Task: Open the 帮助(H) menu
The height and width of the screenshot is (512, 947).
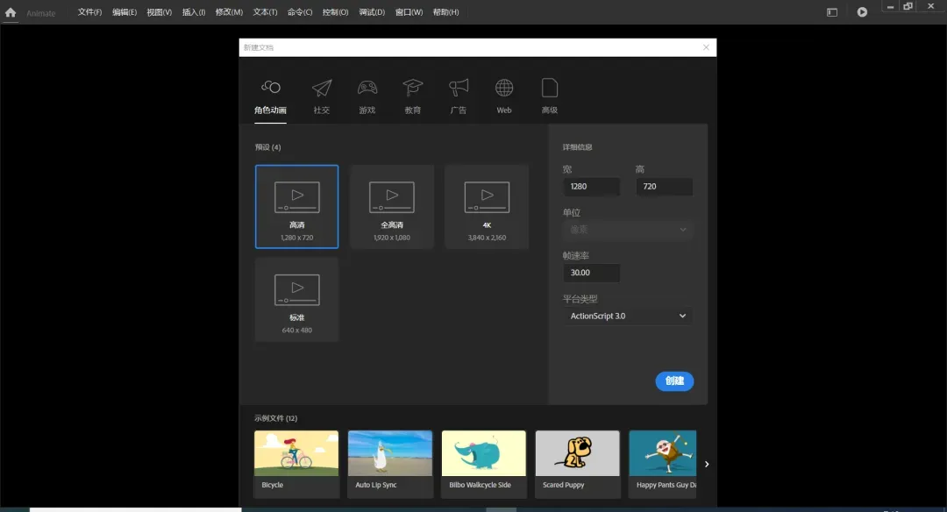Action: pyautogui.click(x=445, y=12)
